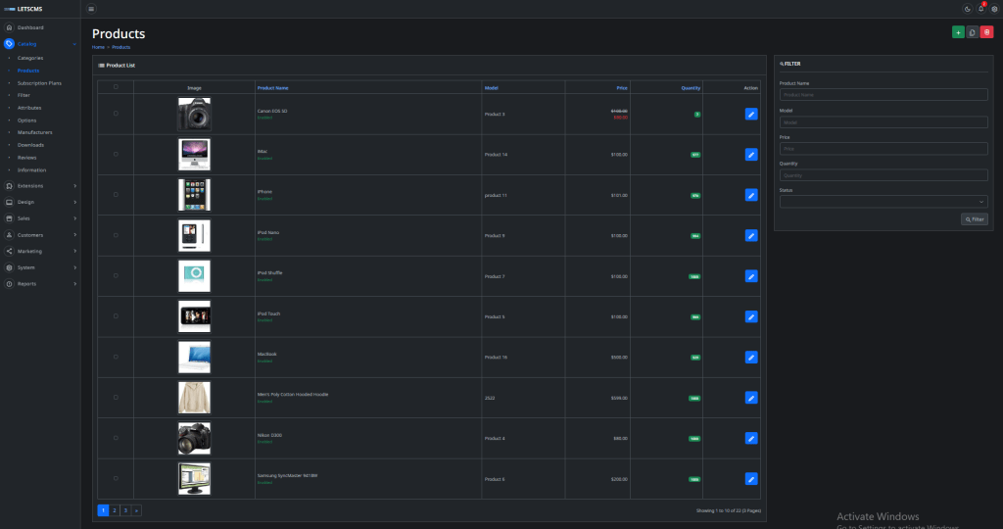Open the settings gear in the header
Image resolution: width=1003 pixels, height=529 pixels.
[x=994, y=9]
